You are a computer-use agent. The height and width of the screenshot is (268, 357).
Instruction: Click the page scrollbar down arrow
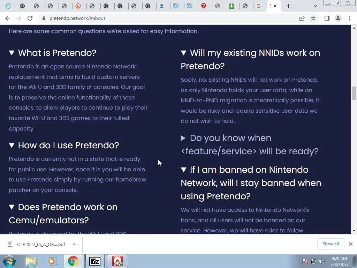click(x=354, y=231)
